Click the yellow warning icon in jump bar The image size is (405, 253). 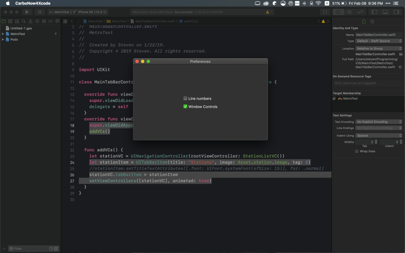[x=323, y=21]
